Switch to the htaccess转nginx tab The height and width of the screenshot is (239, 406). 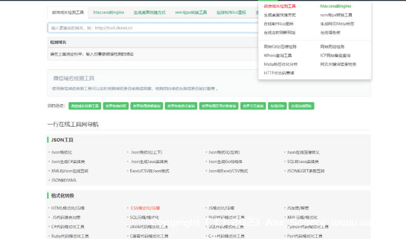coord(108,11)
